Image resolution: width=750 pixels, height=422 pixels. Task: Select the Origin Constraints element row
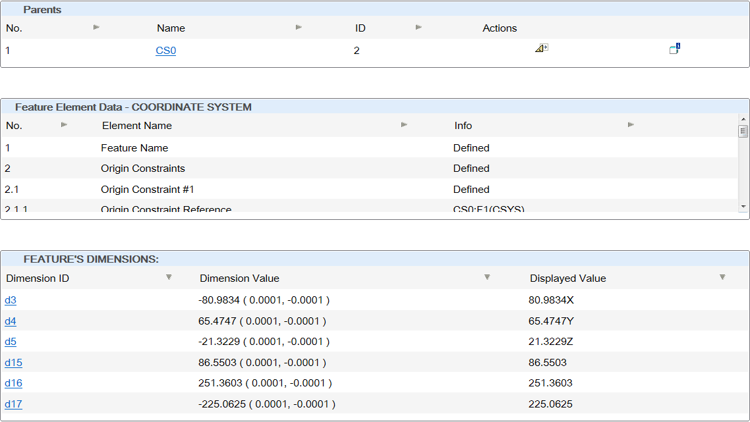(x=369, y=169)
